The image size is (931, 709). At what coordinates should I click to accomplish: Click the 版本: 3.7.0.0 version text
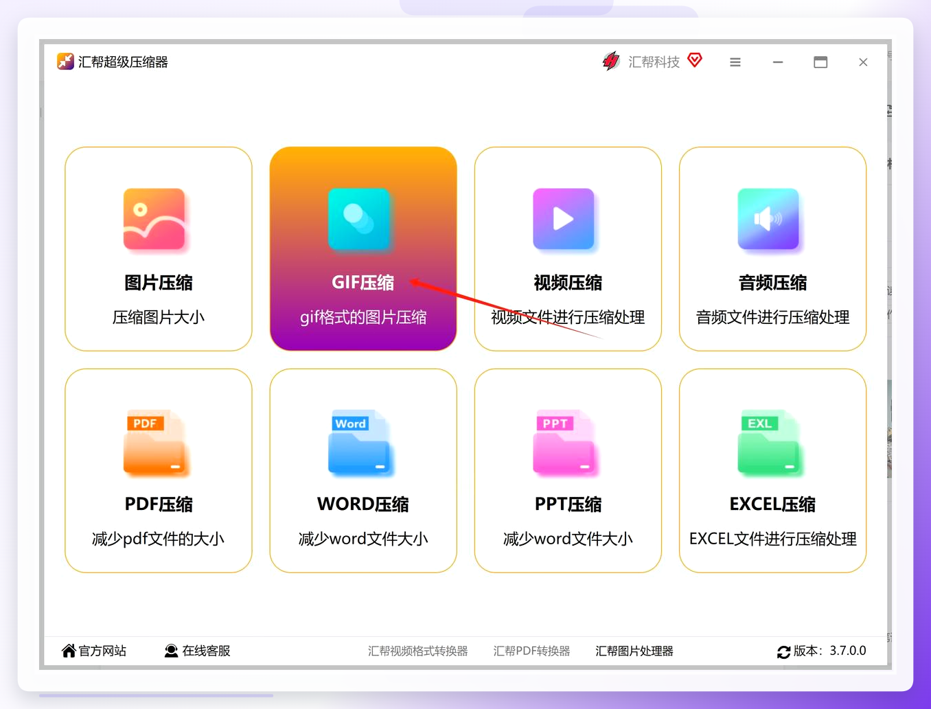(x=830, y=651)
